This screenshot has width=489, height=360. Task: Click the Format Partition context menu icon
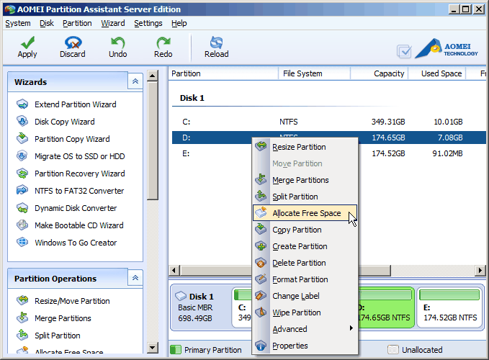261,279
